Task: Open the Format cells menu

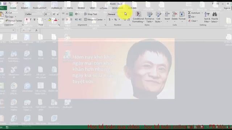Action: [x=182, y=17]
